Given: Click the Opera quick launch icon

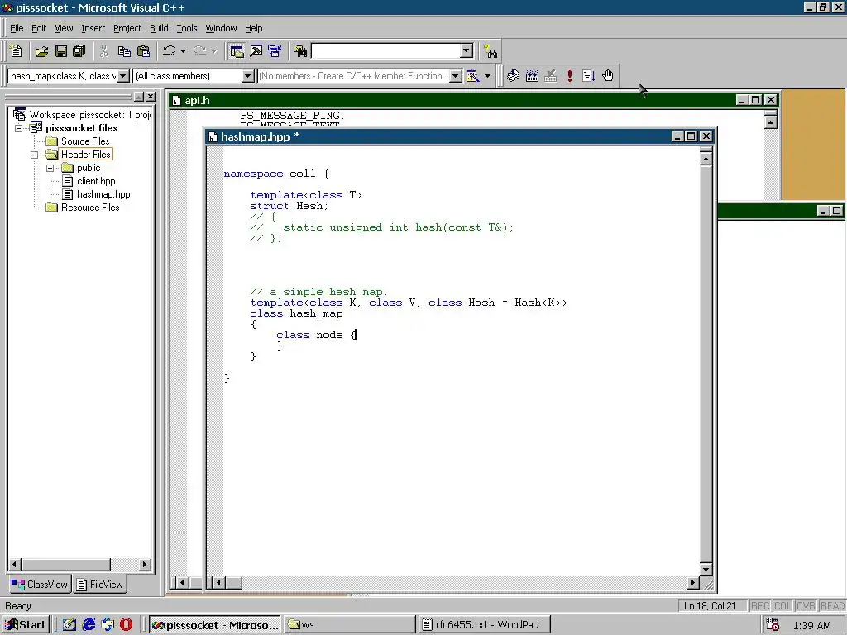Looking at the screenshot, I should 126,625.
